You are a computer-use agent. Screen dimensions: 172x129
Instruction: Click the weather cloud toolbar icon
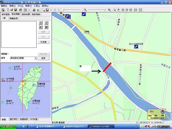[38, 10]
